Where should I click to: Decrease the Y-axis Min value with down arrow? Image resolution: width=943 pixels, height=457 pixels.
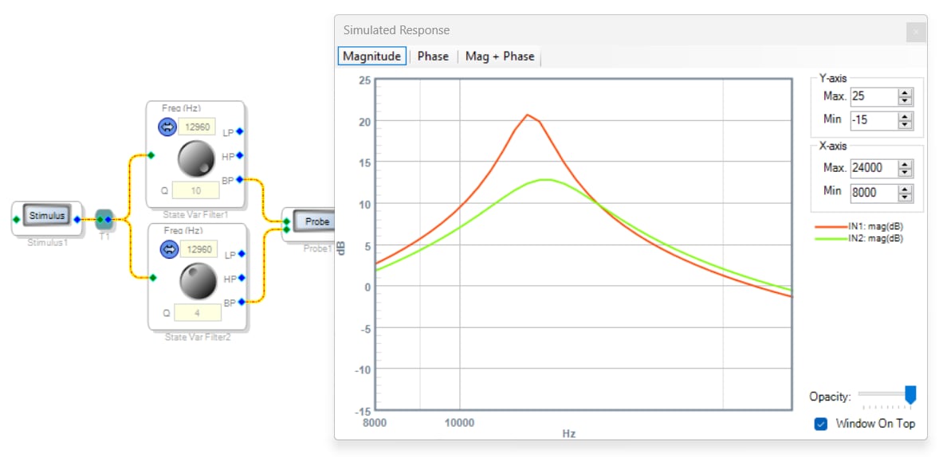(x=905, y=123)
